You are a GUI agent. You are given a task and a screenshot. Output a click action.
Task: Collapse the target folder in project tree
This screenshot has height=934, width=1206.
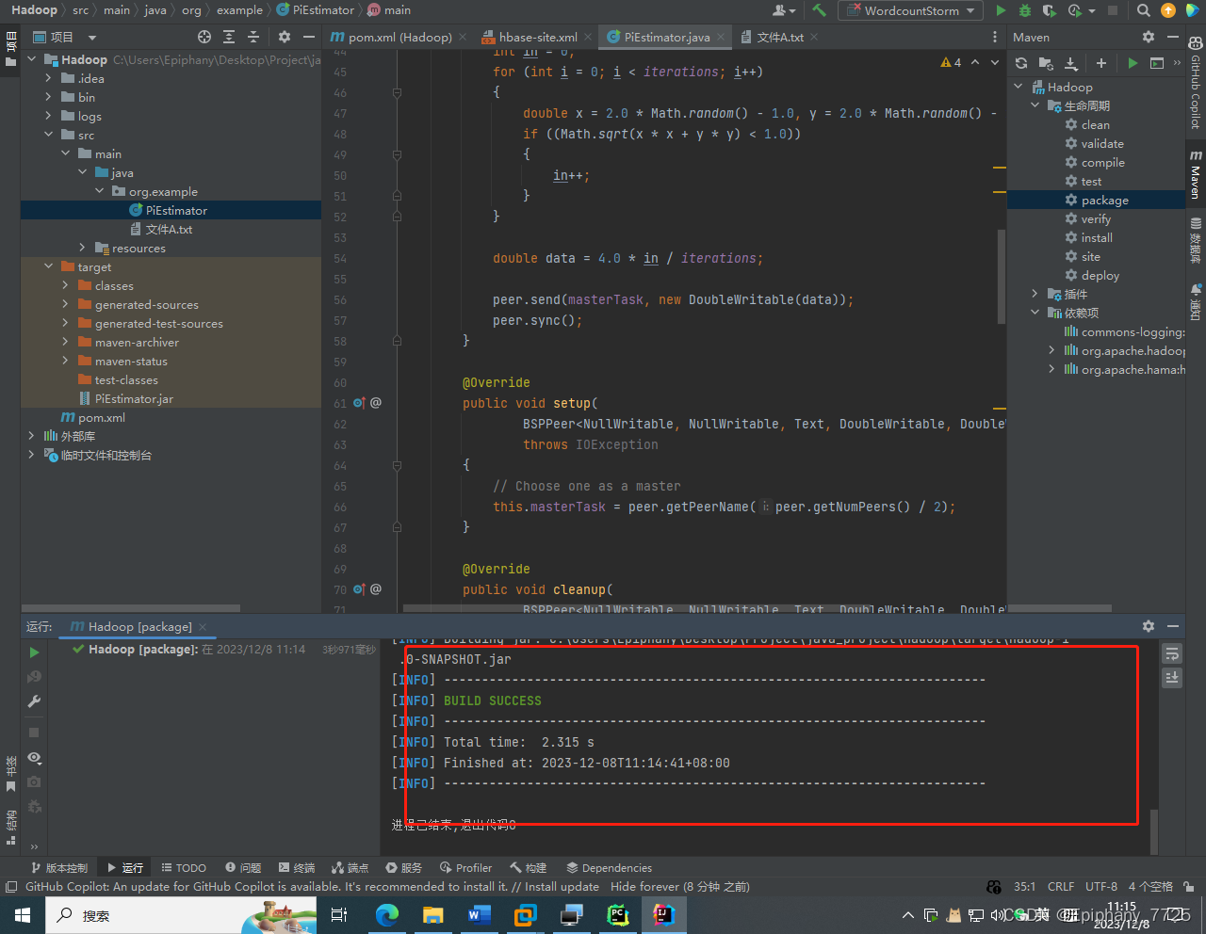click(x=49, y=267)
